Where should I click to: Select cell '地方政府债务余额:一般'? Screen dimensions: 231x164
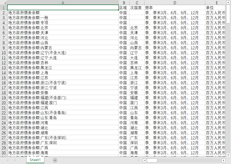click(63, 18)
